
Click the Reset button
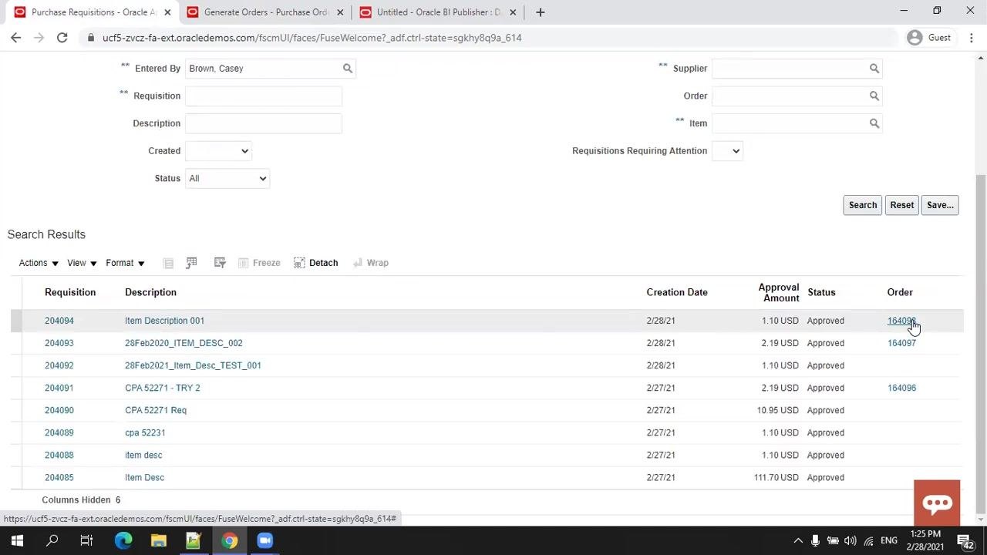[901, 205]
